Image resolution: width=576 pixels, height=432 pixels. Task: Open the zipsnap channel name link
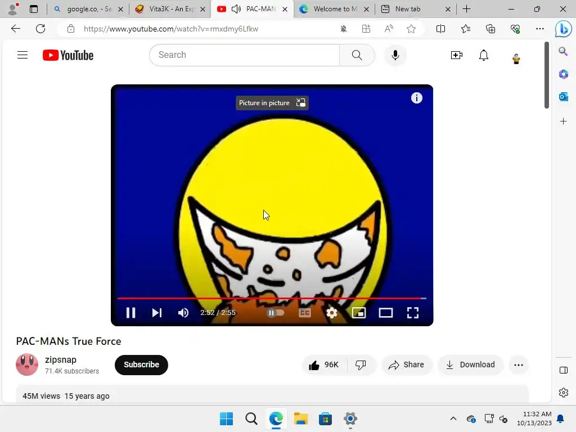click(x=61, y=359)
